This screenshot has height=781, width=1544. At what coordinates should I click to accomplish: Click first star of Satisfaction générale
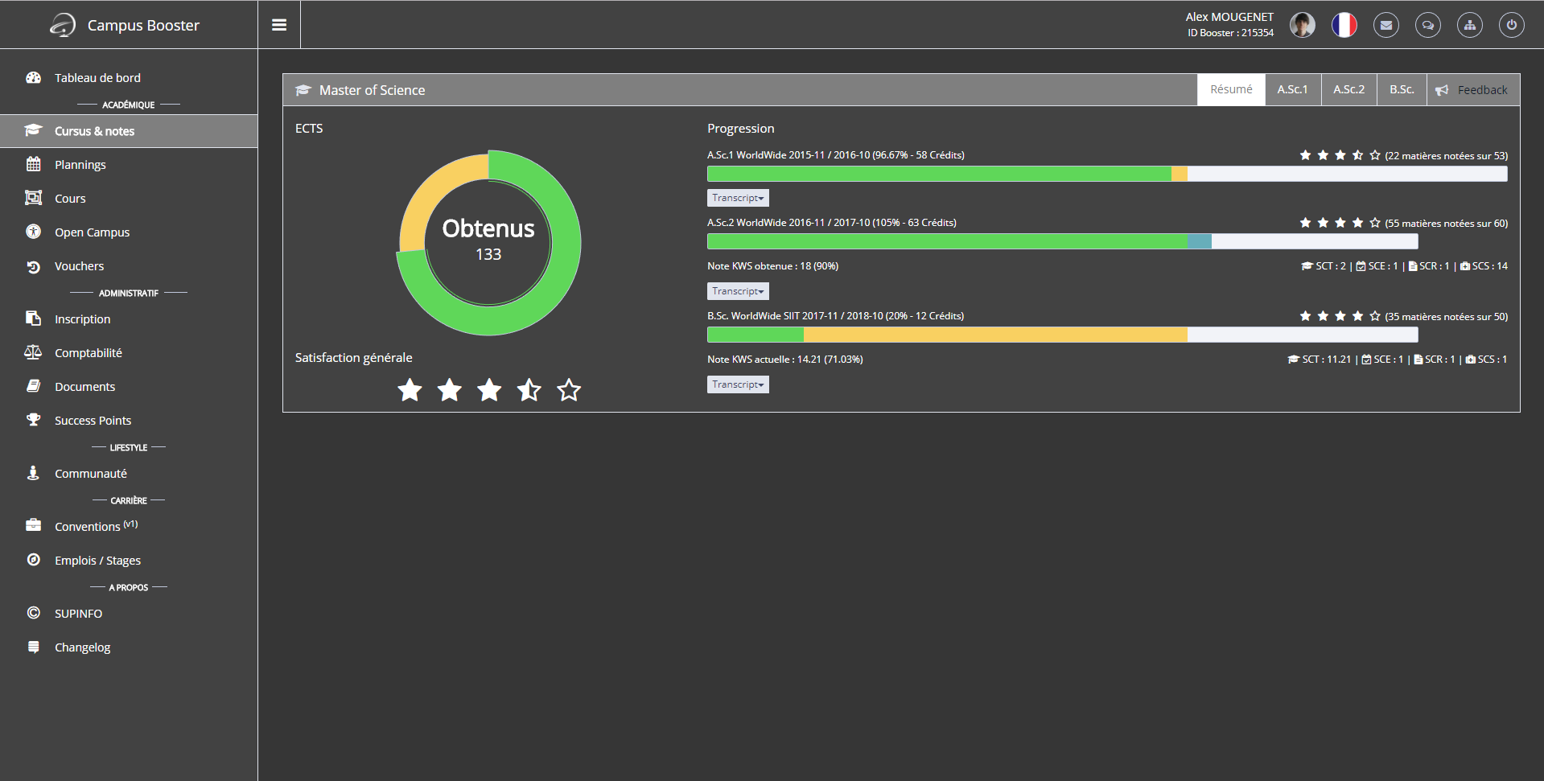pos(410,390)
